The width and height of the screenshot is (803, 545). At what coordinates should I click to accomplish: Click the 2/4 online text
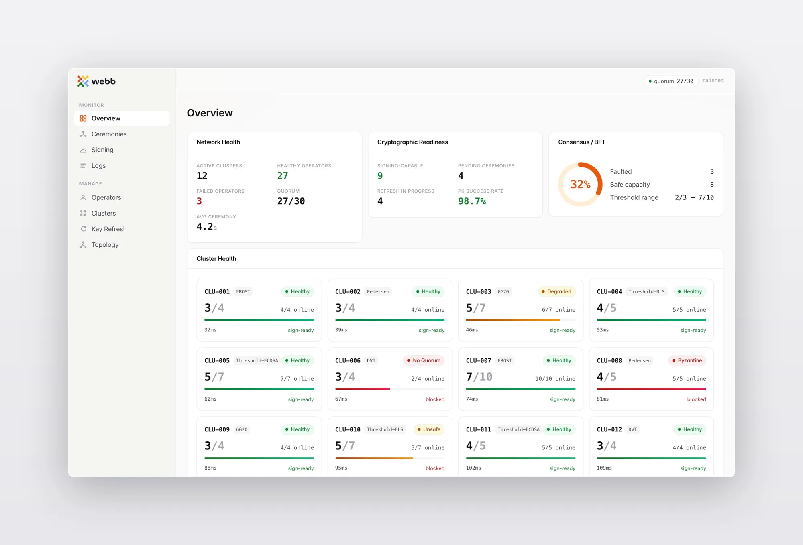coord(428,379)
